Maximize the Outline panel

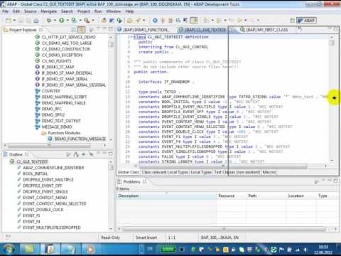(x=111, y=154)
